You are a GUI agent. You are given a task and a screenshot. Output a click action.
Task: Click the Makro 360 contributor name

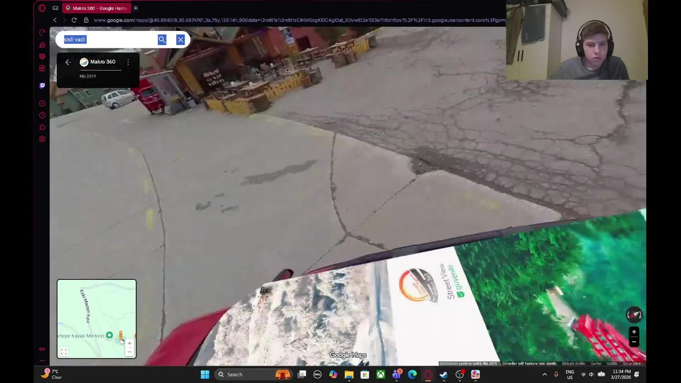[103, 62]
